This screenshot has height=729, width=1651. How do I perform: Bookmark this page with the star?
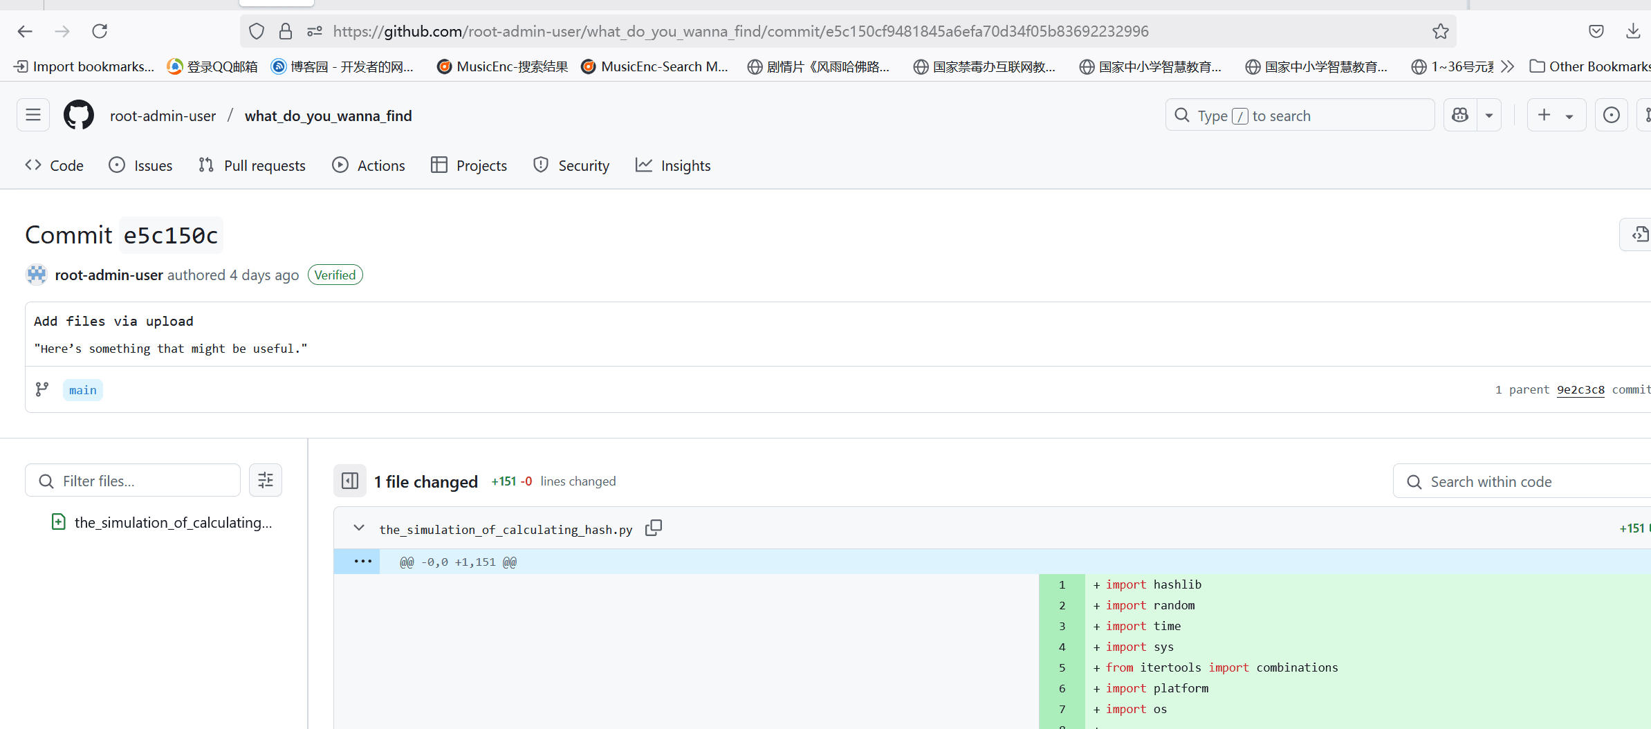(x=1441, y=31)
